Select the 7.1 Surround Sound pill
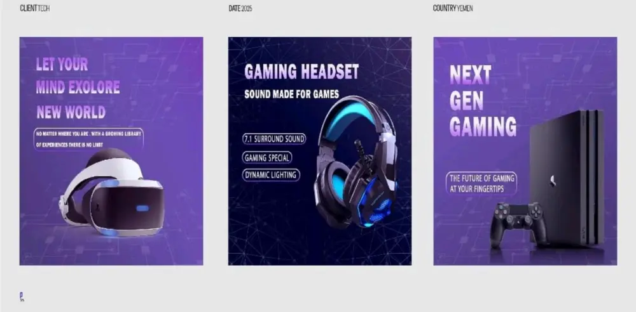Image resolution: width=636 pixels, height=312 pixels. [273, 140]
